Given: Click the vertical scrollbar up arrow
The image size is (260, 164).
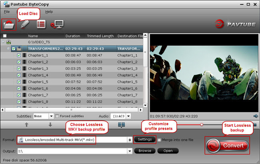Looking at the screenshot, I should click(x=145, y=35).
